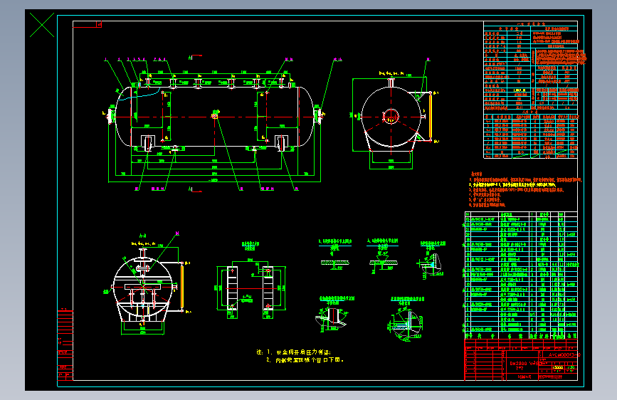Click the small red box at frame corner
This screenshot has width=617, height=400.
99,24
